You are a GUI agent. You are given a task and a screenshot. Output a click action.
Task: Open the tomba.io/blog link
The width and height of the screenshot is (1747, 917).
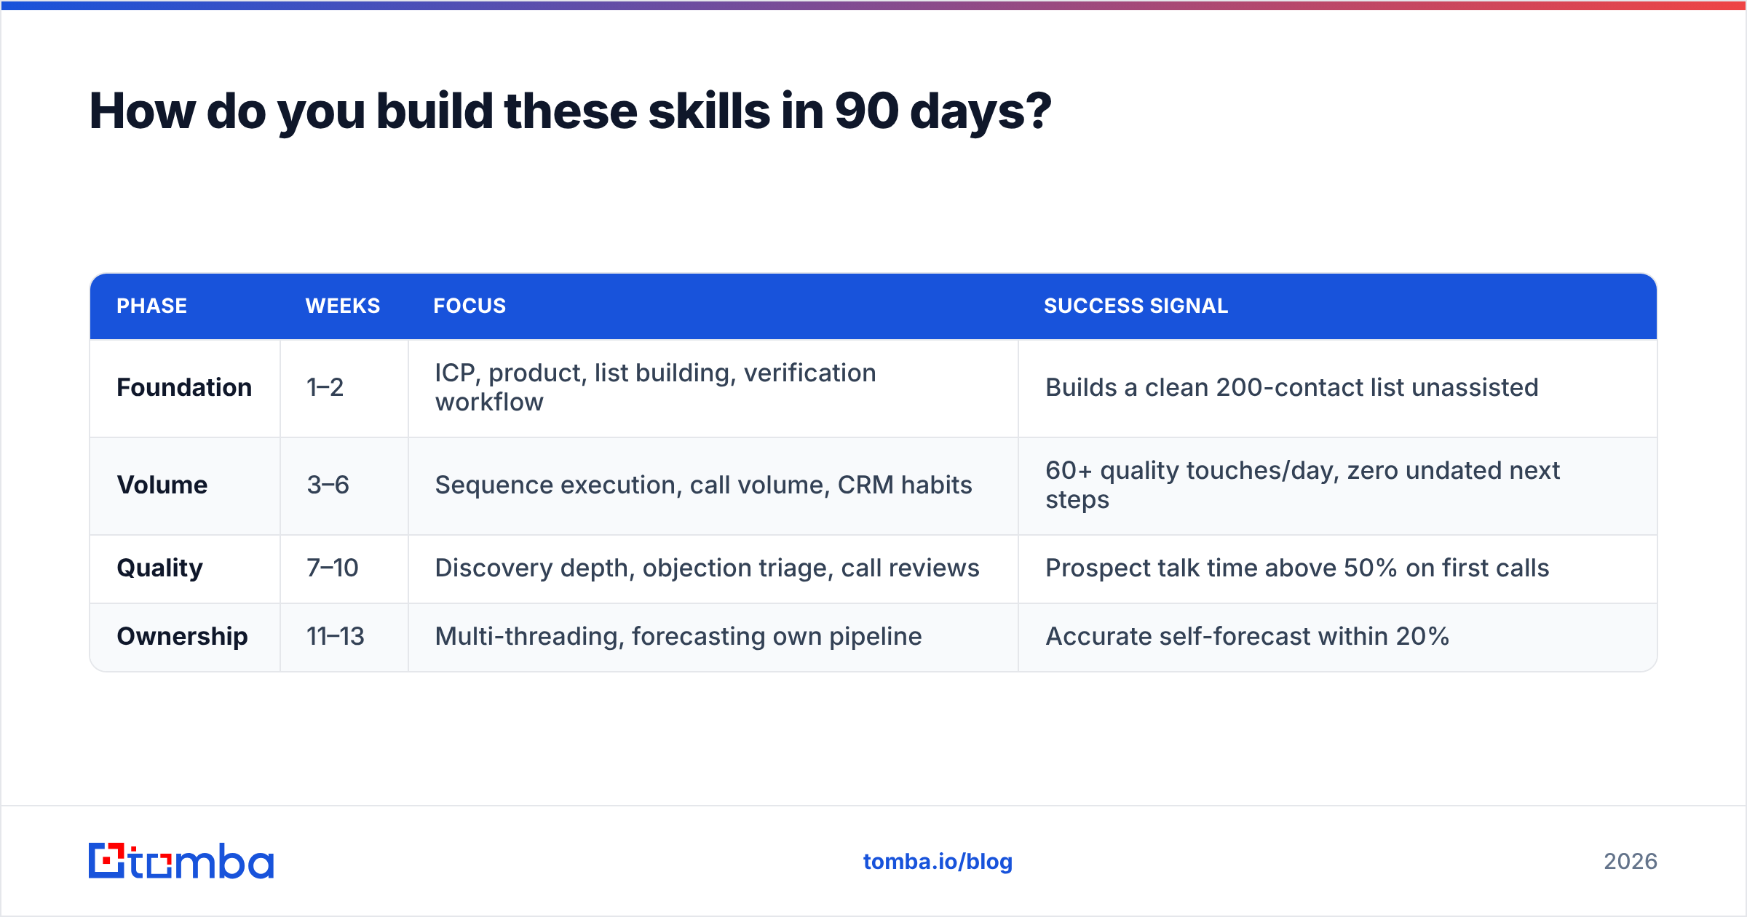pyautogui.click(x=938, y=862)
